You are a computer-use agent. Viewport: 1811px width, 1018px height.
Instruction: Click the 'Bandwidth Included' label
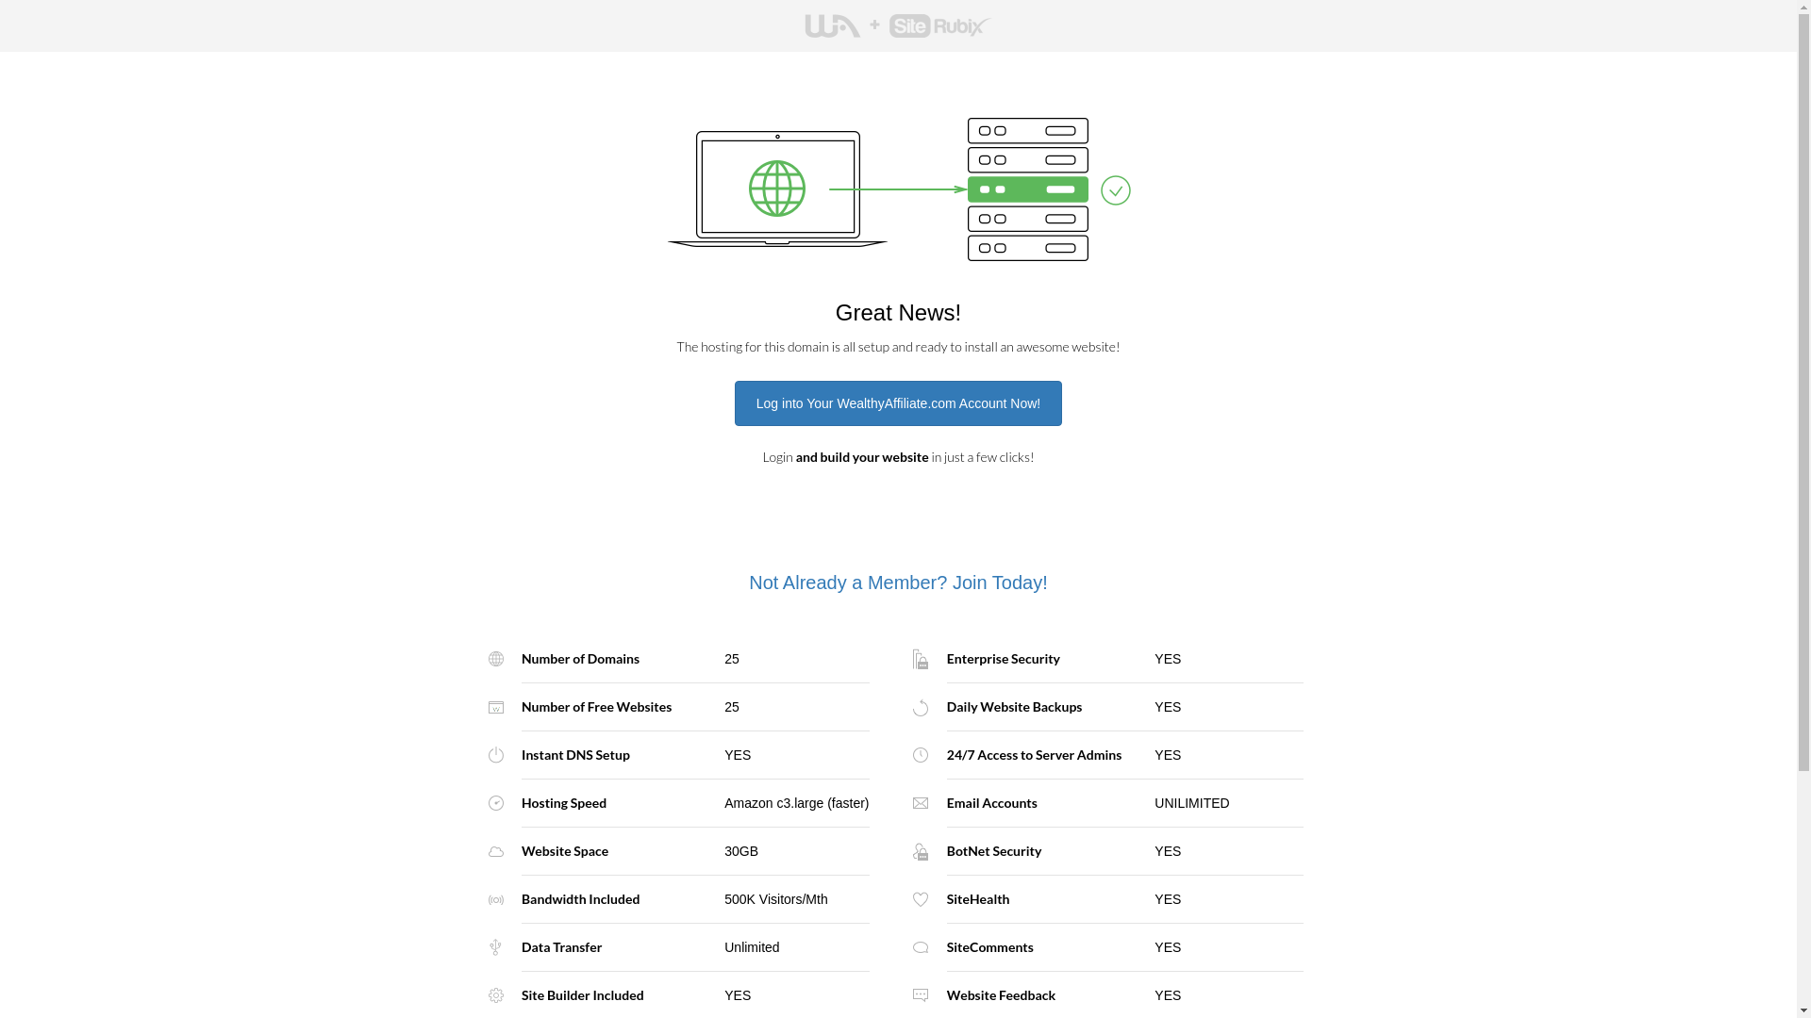coord(580,899)
